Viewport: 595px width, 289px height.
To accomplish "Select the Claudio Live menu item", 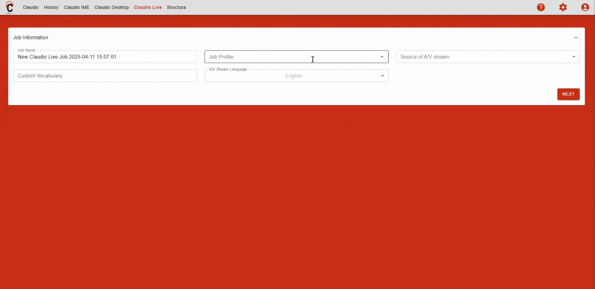I will tap(148, 7).
